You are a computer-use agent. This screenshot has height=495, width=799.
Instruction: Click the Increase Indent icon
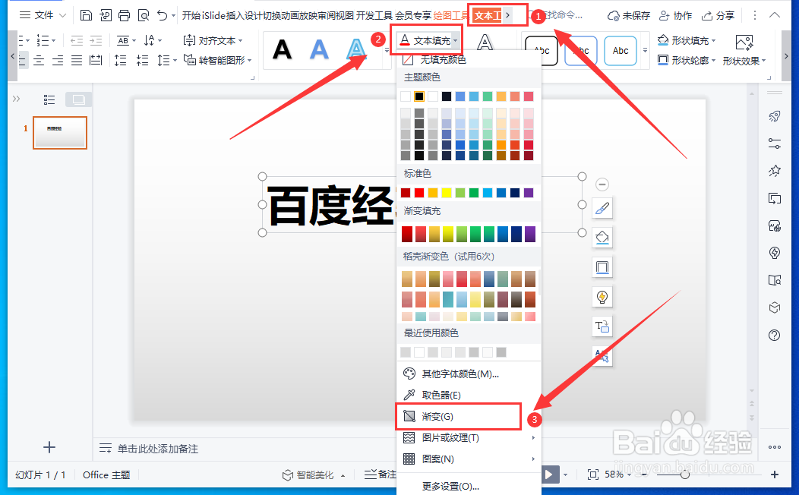point(96,40)
